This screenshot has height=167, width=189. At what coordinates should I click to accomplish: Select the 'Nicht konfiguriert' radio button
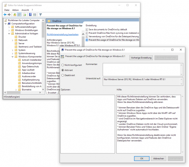click(63, 65)
